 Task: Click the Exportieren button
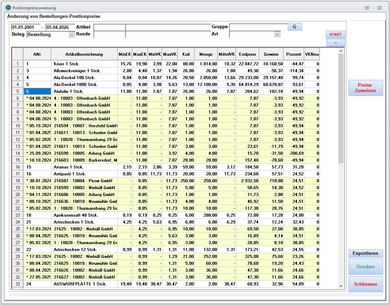366,253
